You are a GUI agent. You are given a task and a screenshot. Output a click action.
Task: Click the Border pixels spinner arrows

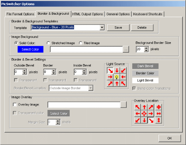tap(54, 72)
